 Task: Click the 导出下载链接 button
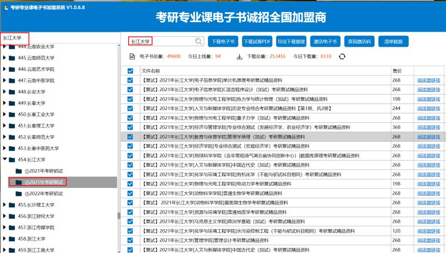point(291,41)
